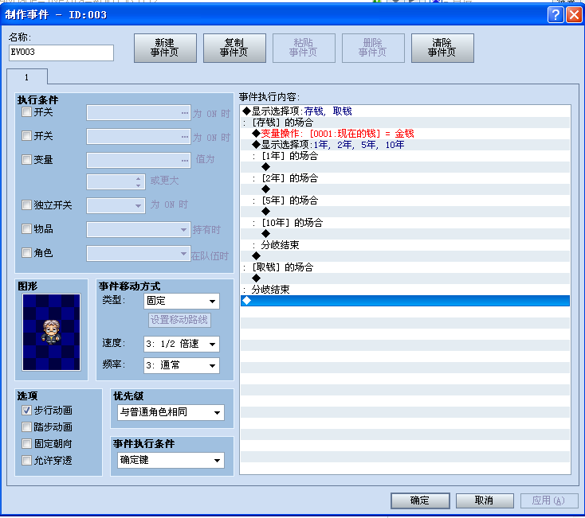Viewport: 585px width, 518px height.
Task: Select the [5年] 的场合 line
Action: coord(405,201)
